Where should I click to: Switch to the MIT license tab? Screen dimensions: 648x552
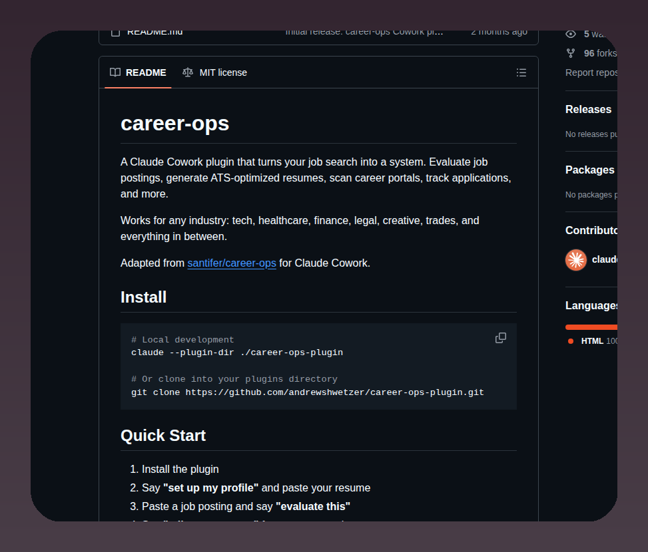(x=215, y=72)
